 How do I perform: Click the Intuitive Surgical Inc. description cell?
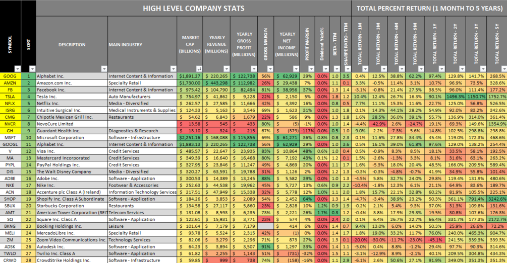click(x=72, y=110)
